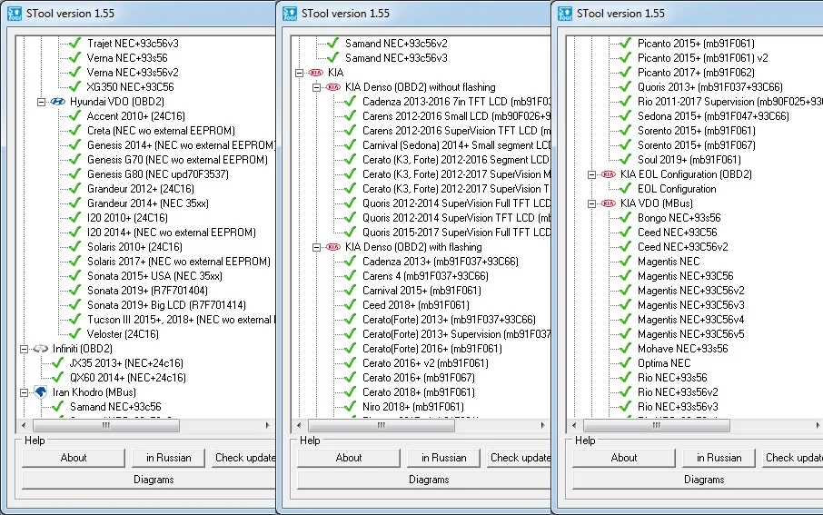Click green checkmark next to Genesis G70
The image size is (823, 515).
pos(75,160)
